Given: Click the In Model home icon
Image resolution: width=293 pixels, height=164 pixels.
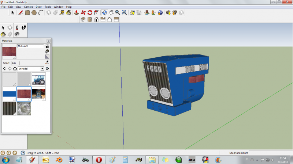Looking at the screenshot, I should coord(15,69).
